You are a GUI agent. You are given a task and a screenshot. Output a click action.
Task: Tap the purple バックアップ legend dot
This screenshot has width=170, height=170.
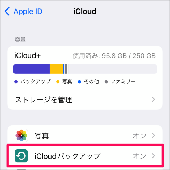point(16,82)
